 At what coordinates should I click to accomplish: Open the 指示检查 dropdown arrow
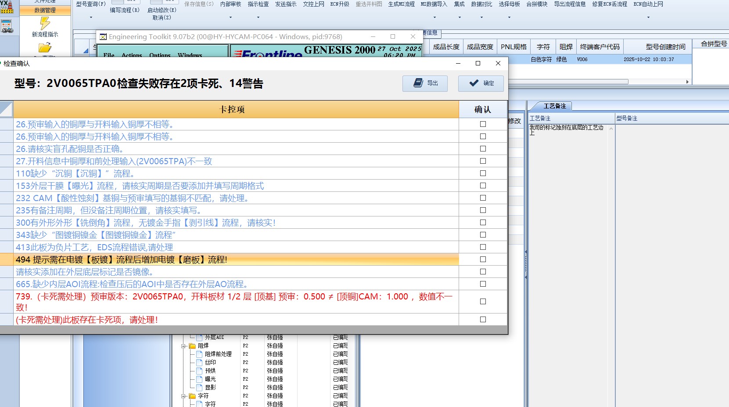click(x=258, y=18)
